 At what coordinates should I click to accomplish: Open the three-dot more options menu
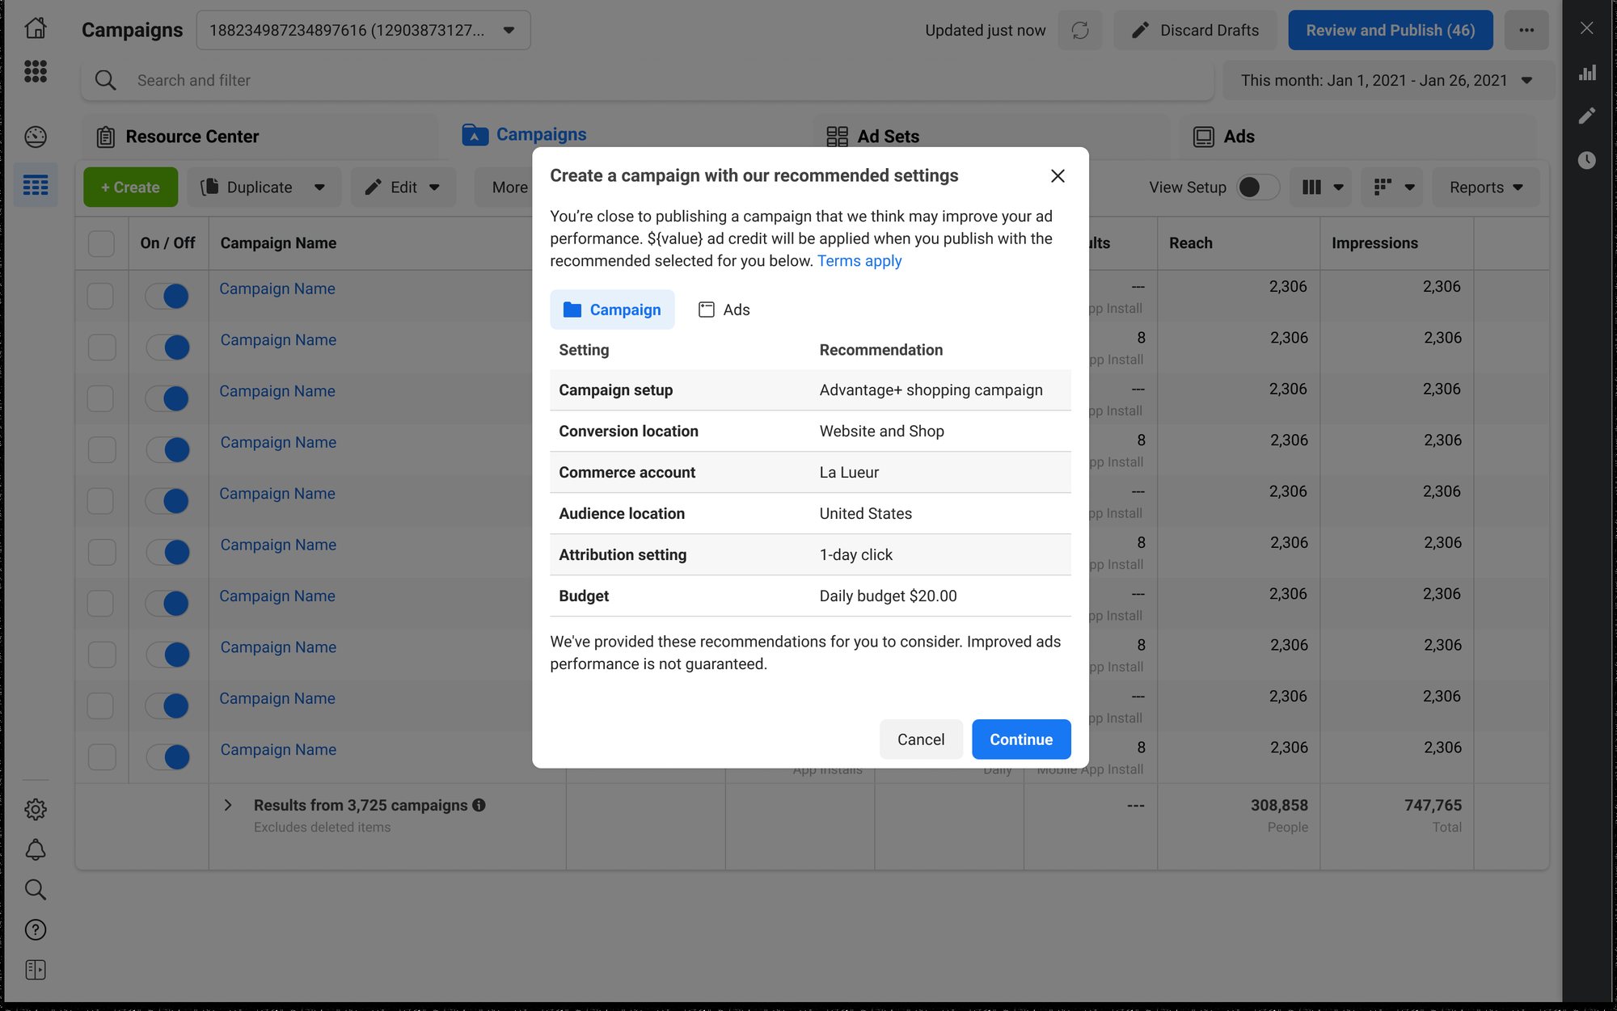(1526, 30)
